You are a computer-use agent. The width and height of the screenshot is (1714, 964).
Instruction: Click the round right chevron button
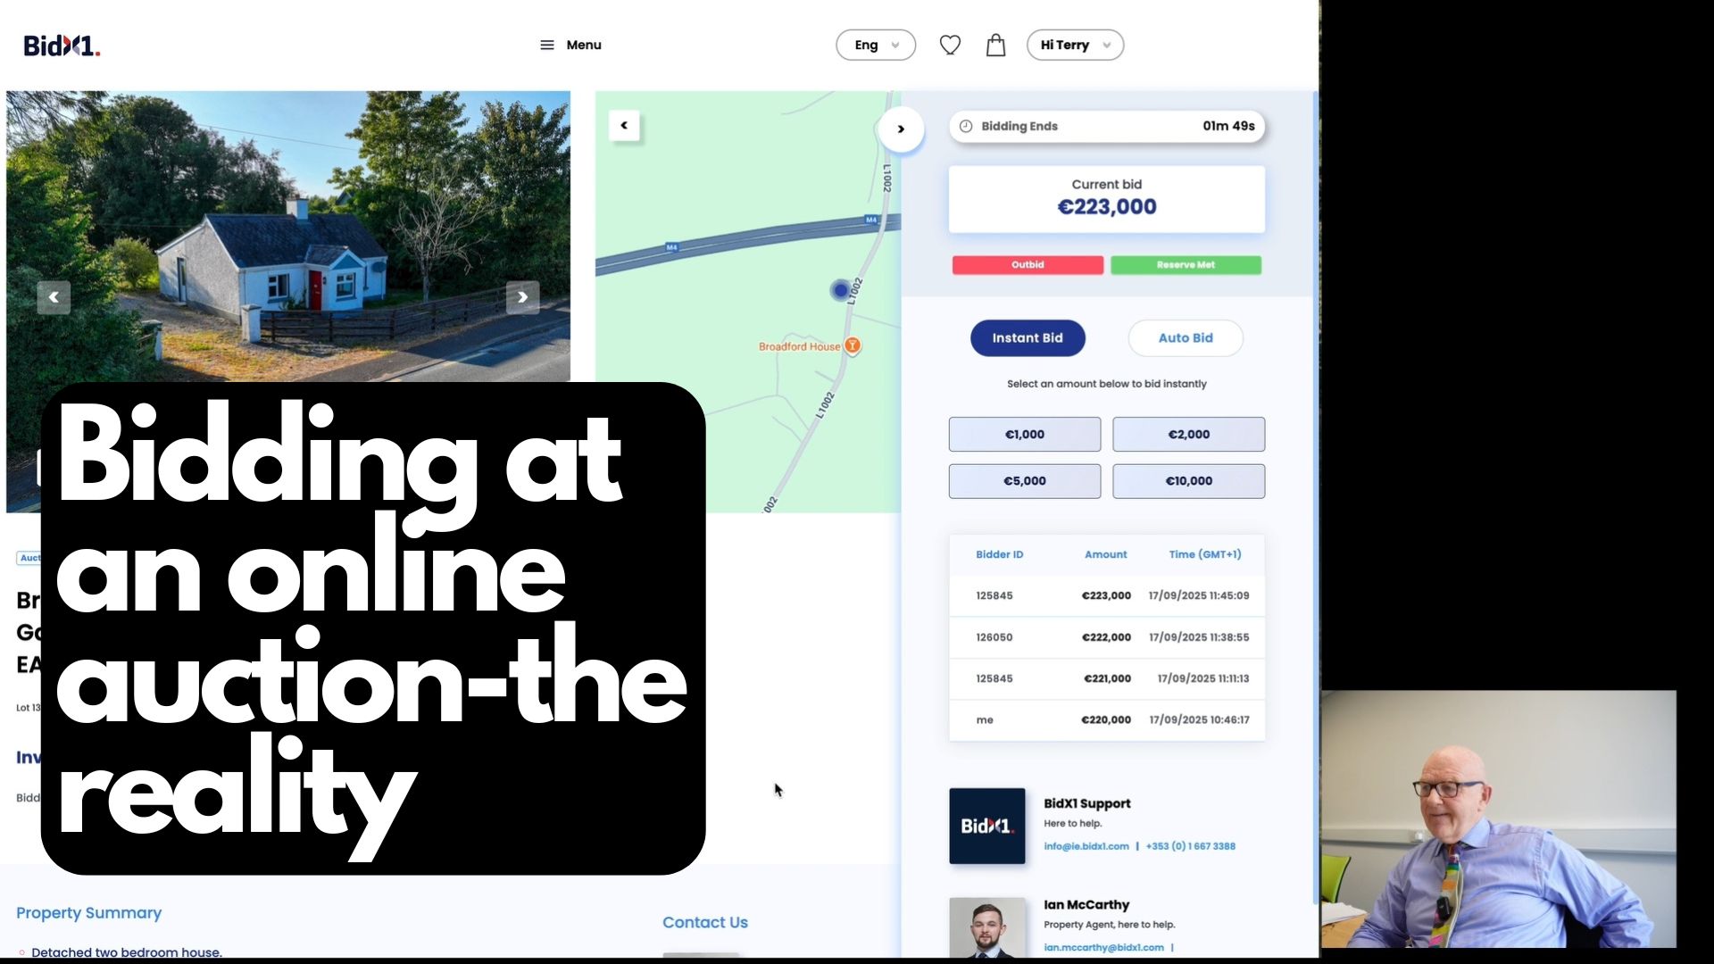pos(901,129)
